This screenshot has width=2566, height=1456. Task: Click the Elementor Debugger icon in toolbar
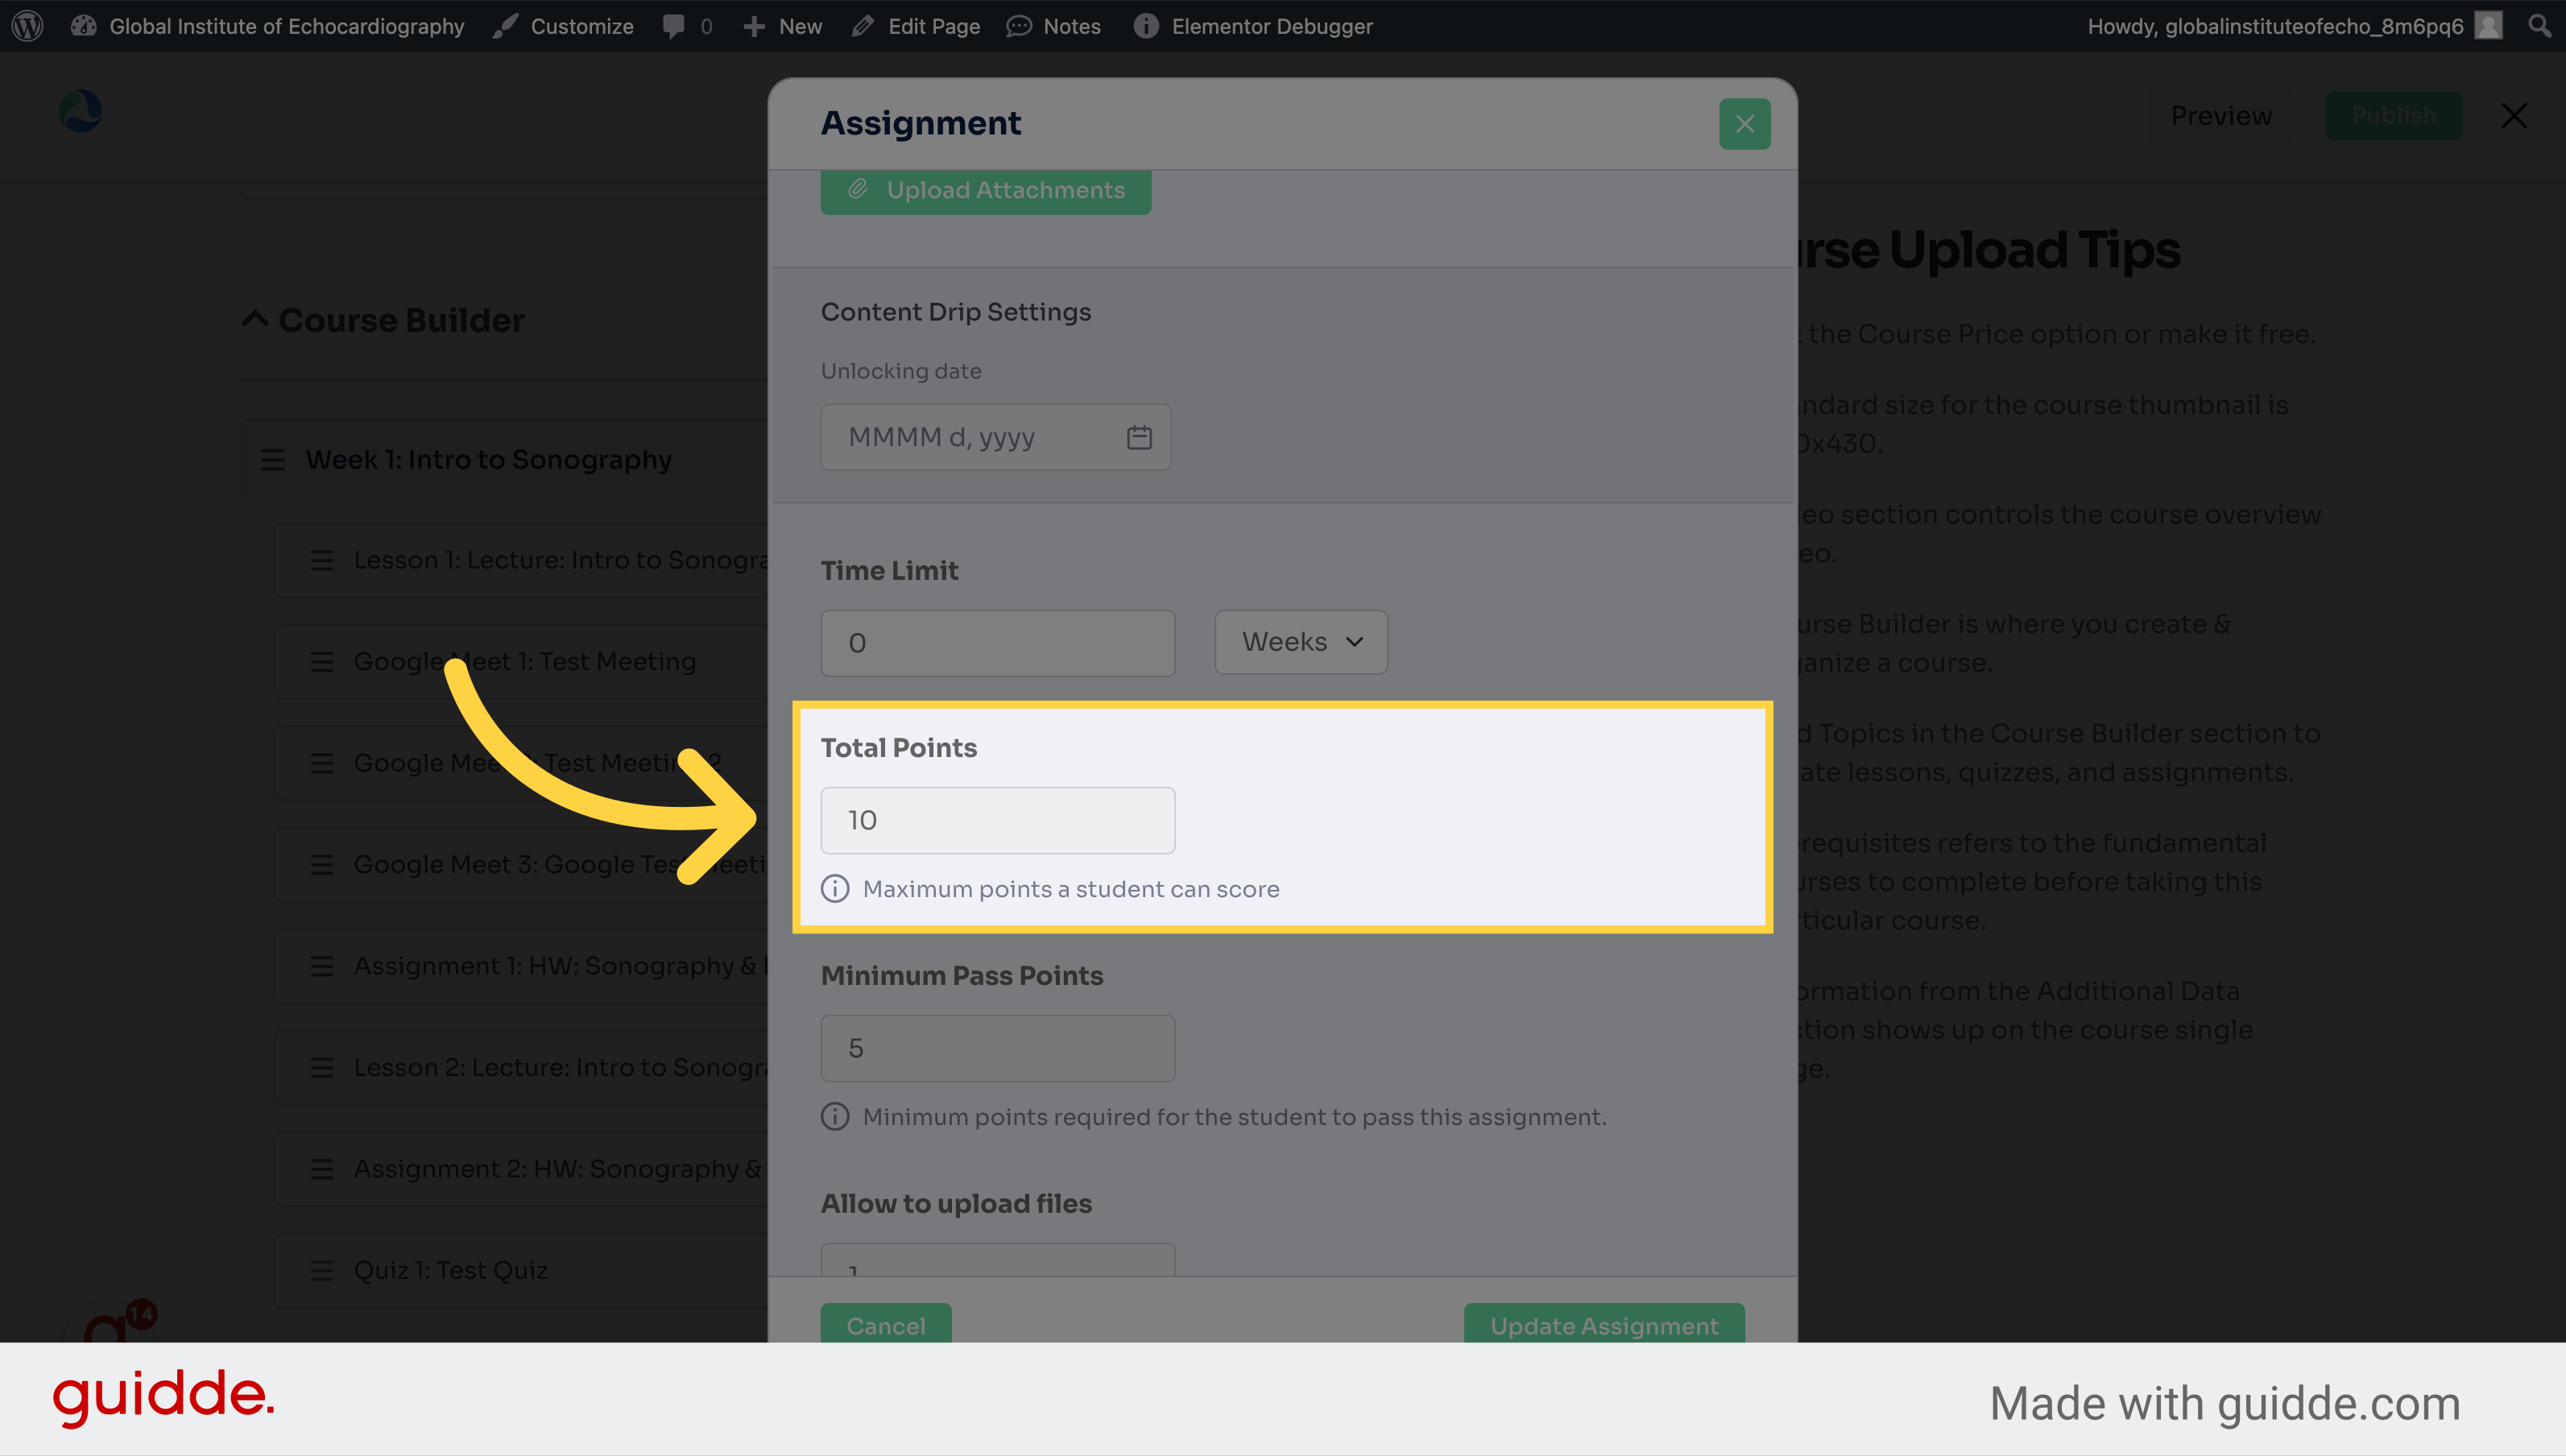tap(1144, 25)
